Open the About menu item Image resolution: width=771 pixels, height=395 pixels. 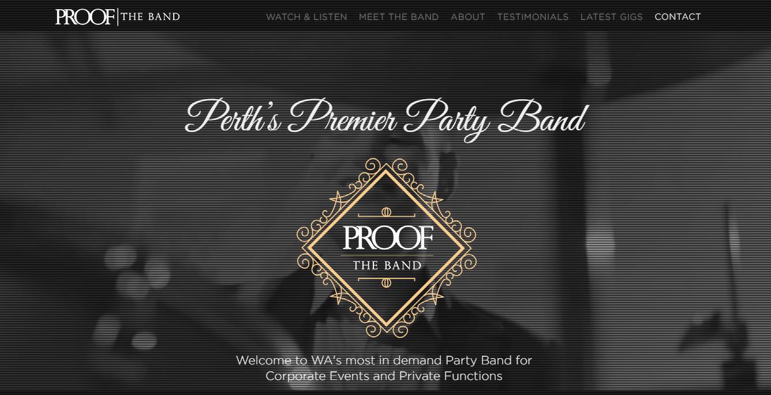coord(468,17)
